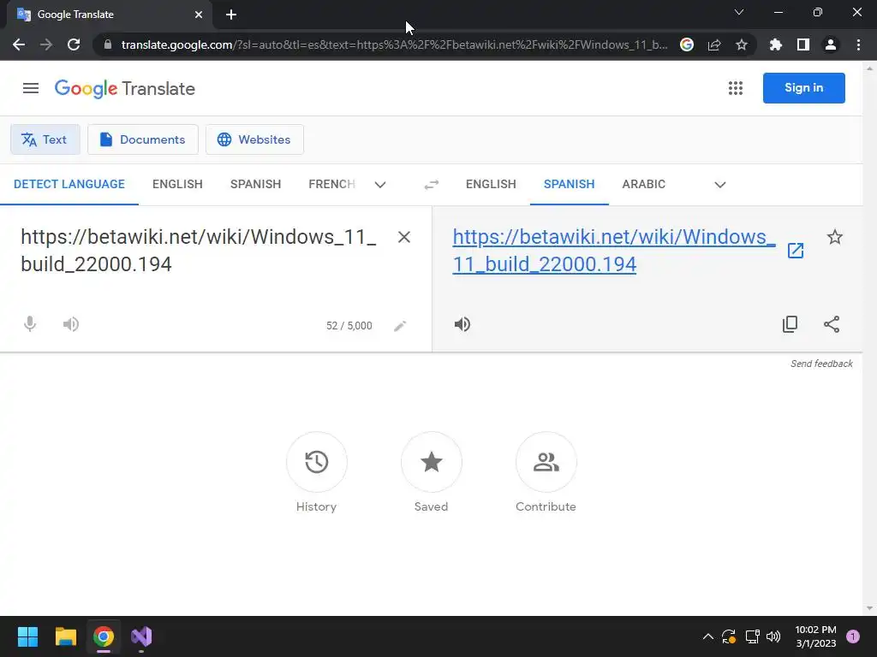This screenshot has width=877, height=657.
Task: Copy the translation to clipboard
Action: point(790,324)
